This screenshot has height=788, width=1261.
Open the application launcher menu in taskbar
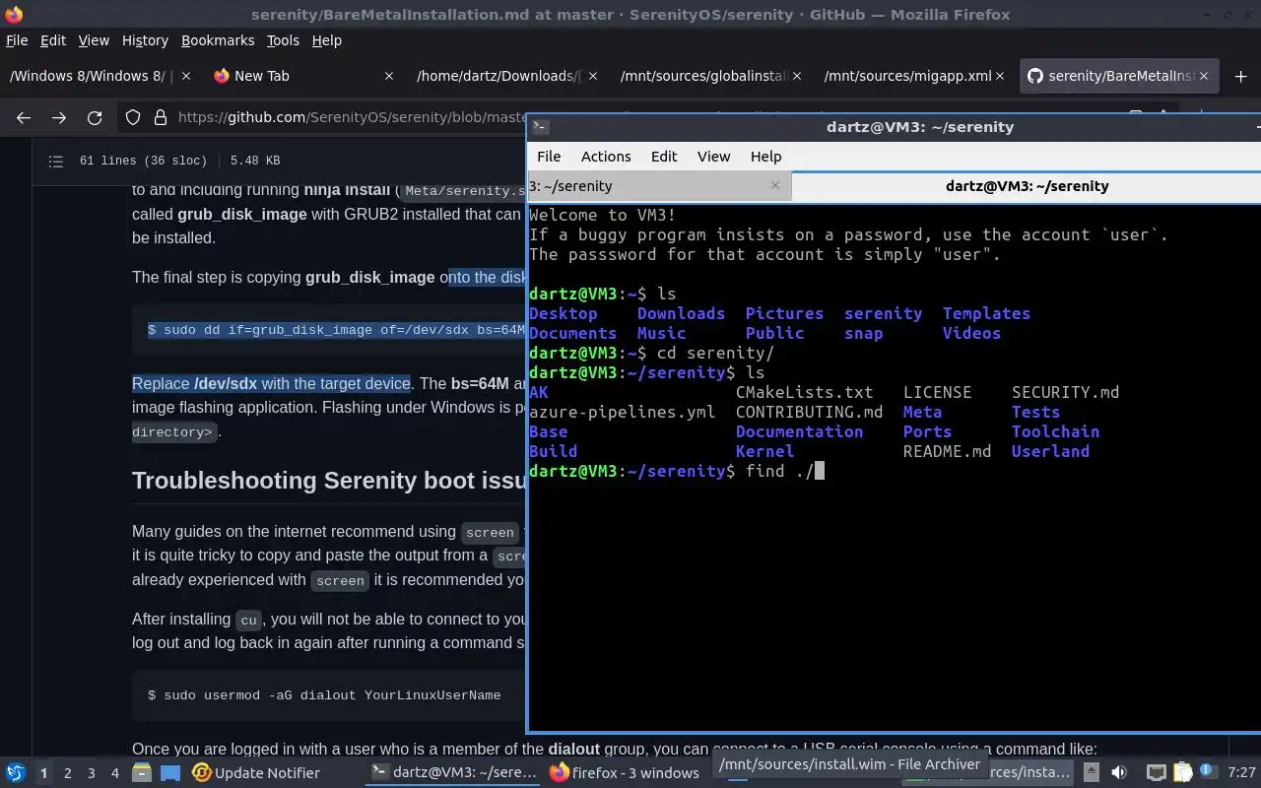click(16, 773)
